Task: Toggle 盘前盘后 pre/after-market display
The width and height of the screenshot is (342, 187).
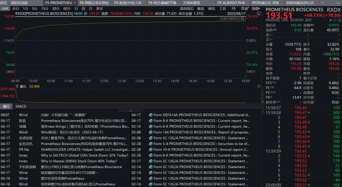Action: (187, 9)
